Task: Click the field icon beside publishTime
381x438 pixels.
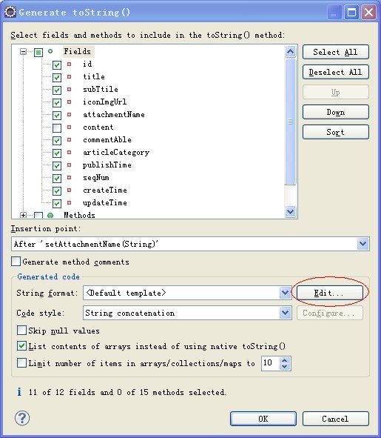Action: pos(69,165)
